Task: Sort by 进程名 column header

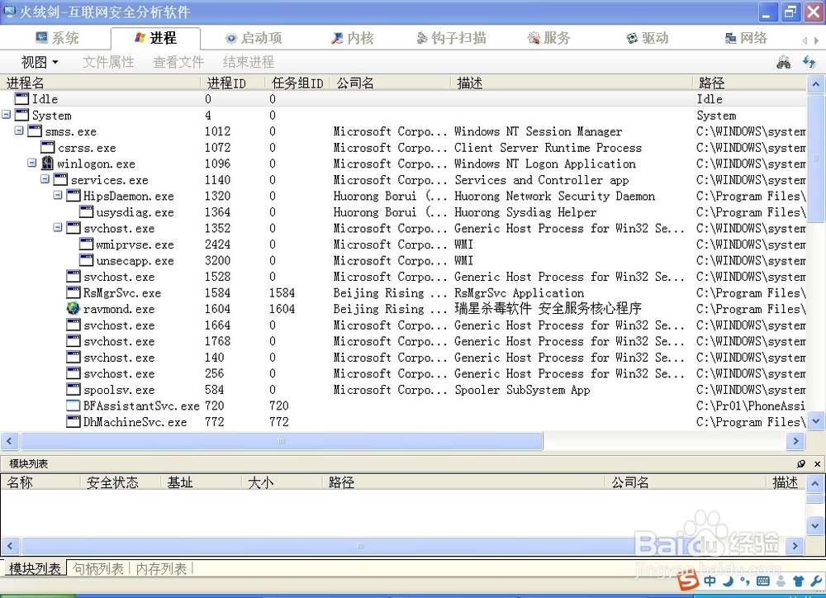Action: click(x=100, y=83)
